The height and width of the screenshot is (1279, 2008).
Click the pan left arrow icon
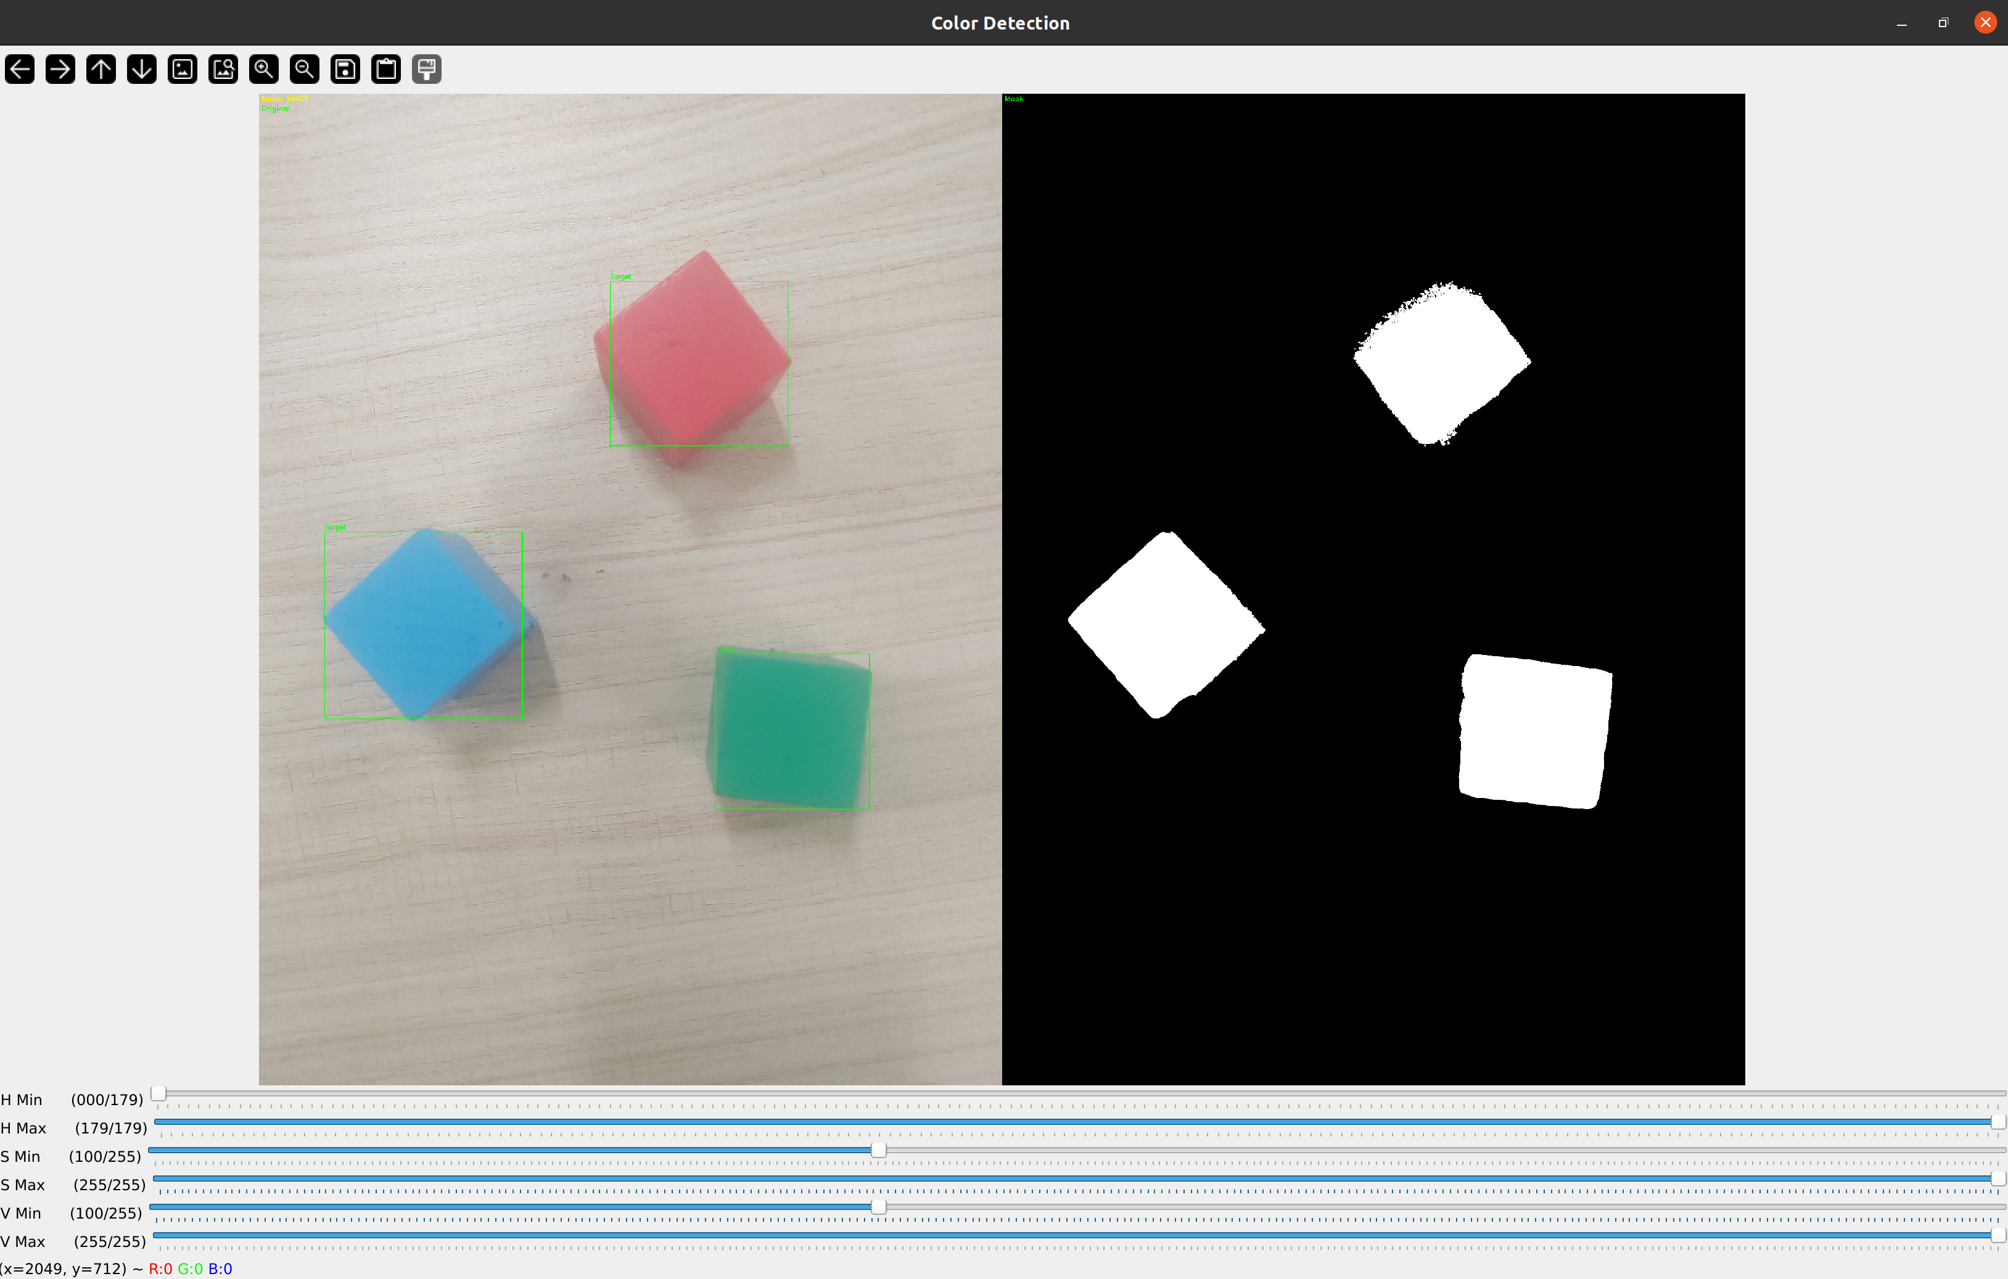point(20,69)
